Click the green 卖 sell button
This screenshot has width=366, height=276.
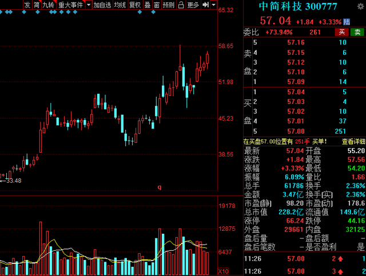357,32
